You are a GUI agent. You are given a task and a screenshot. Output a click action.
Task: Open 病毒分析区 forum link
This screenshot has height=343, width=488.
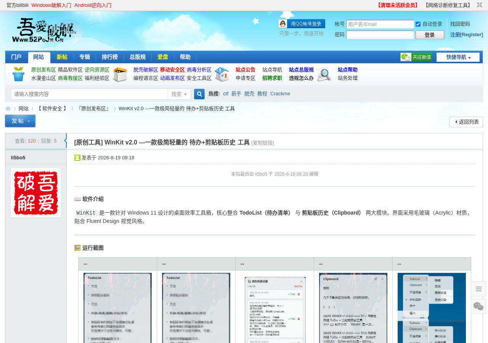pyautogui.click(x=199, y=70)
